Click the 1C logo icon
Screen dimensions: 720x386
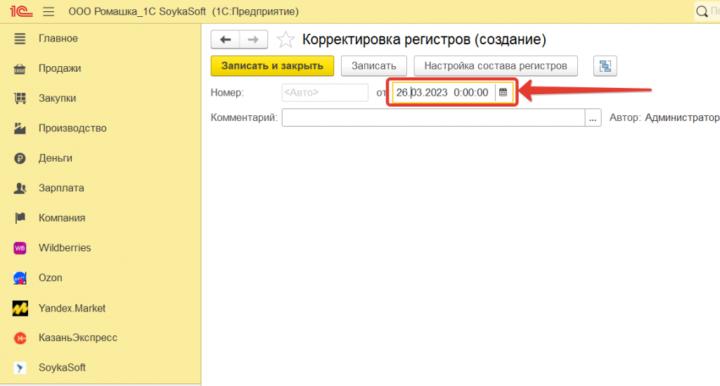[18, 11]
